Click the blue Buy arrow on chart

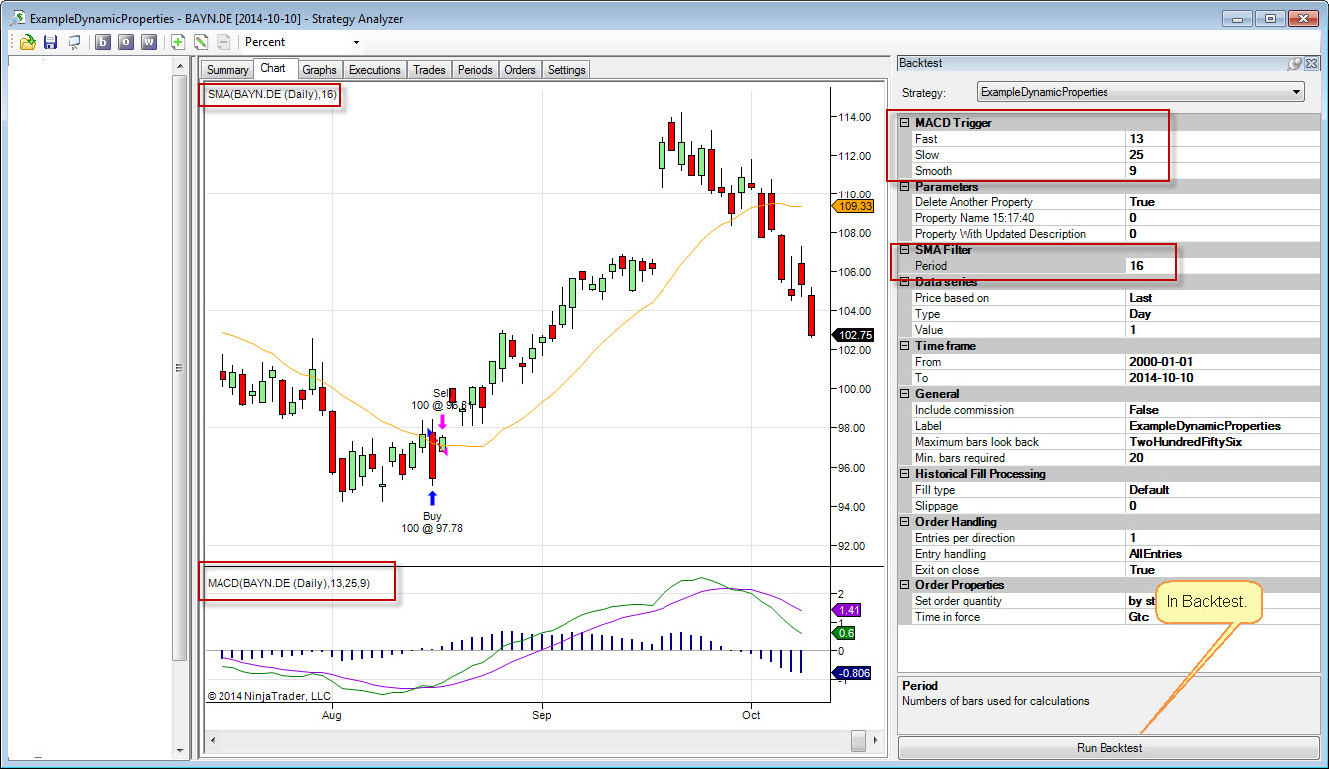pyautogui.click(x=432, y=498)
